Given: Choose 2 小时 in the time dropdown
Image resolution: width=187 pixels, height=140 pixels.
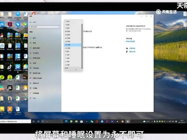Looking at the screenshot, I should 73,55.
